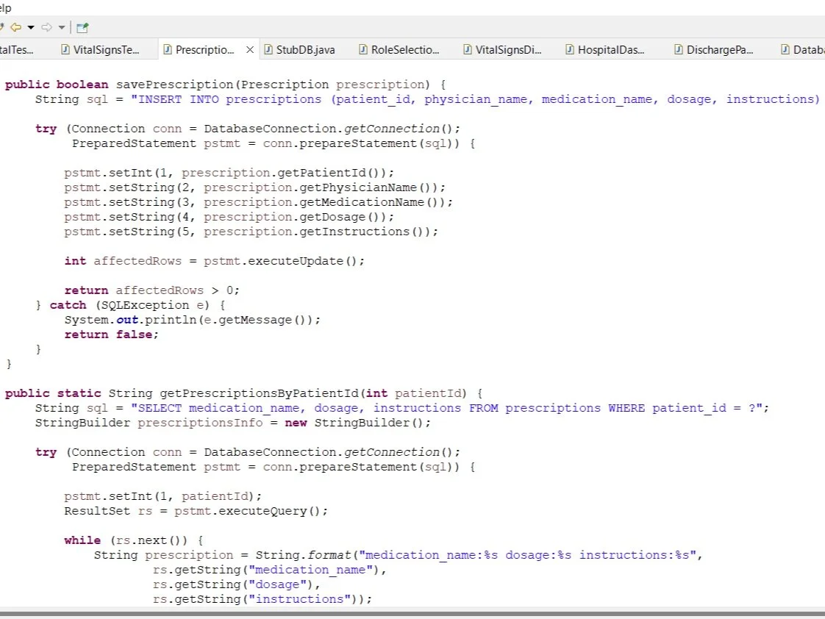Click the "return affectedRows > 0;" statement
825x619 pixels.
(x=152, y=291)
